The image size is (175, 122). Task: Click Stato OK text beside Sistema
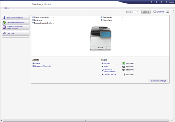click(x=130, y=63)
